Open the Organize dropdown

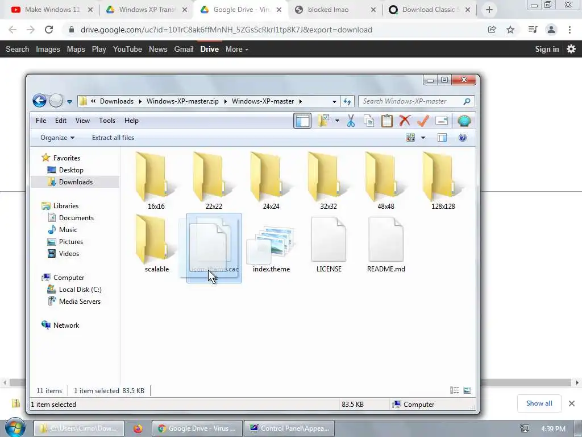57,138
